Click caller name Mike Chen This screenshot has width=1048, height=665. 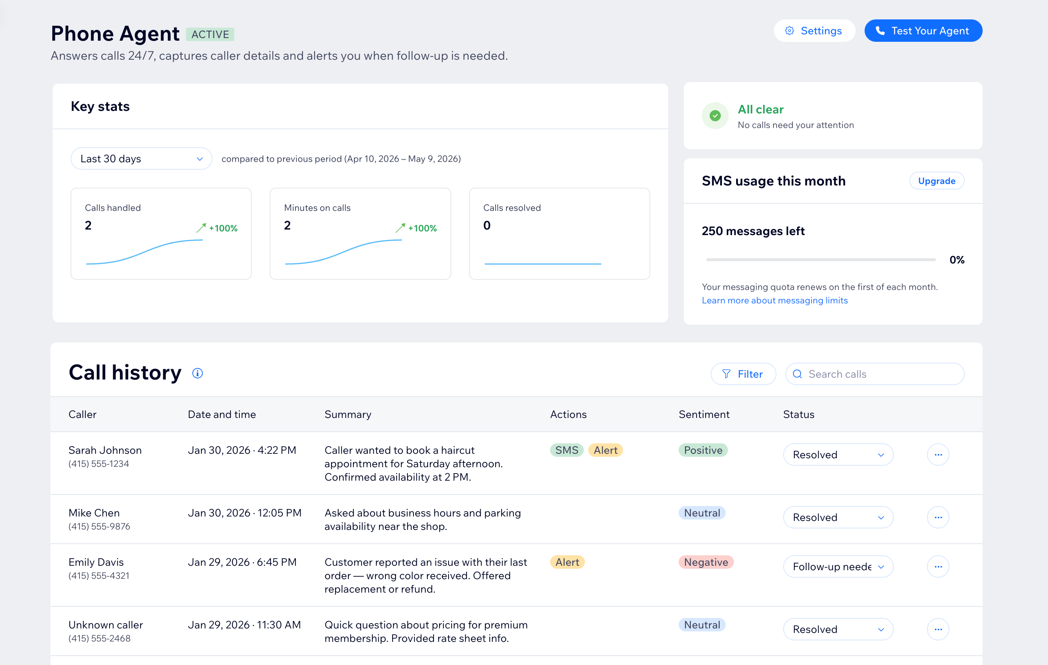[x=94, y=513]
